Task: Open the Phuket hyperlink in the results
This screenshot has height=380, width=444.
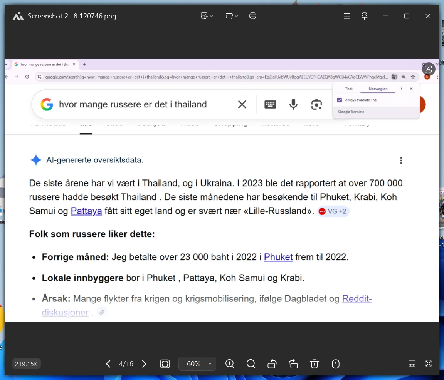Action: point(278,257)
